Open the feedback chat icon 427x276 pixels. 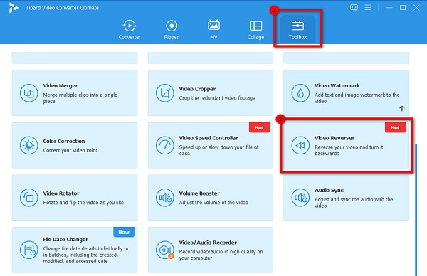pyautogui.click(x=354, y=7)
